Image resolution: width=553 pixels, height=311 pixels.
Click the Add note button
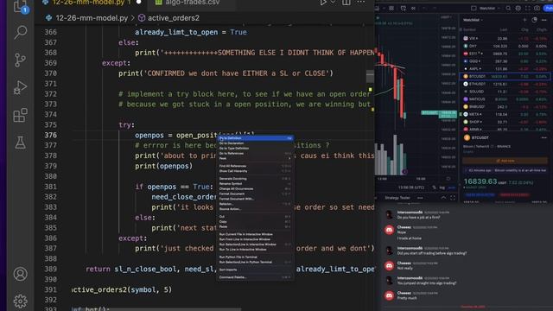[x=505, y=161]
